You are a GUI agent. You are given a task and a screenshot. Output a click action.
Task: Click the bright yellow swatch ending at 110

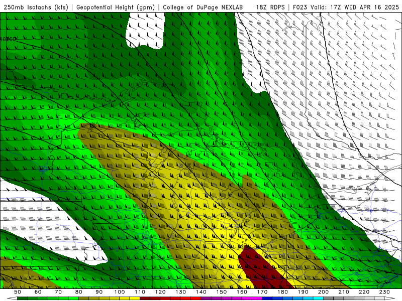tap(135, 298)
